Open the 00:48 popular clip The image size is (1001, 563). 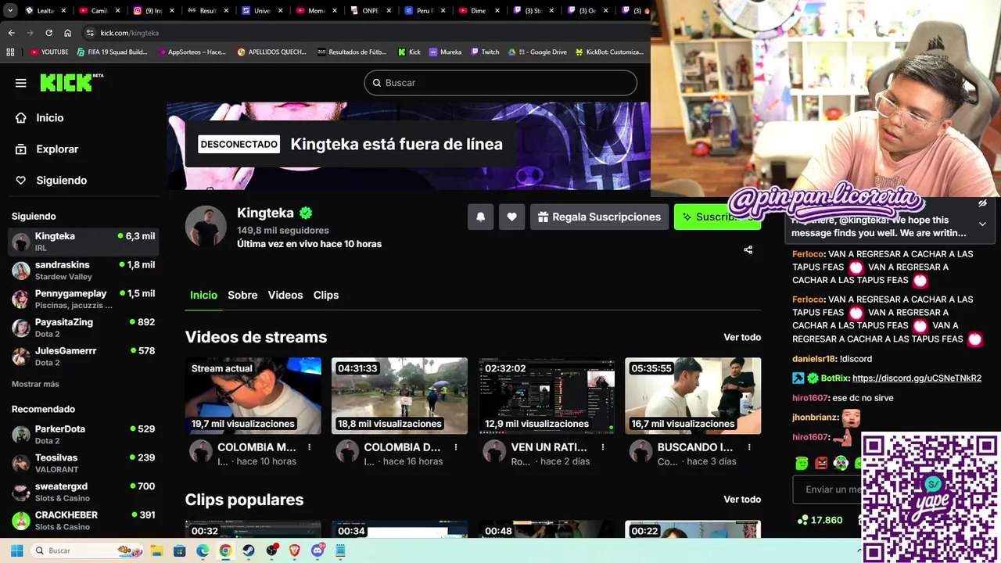547,529
